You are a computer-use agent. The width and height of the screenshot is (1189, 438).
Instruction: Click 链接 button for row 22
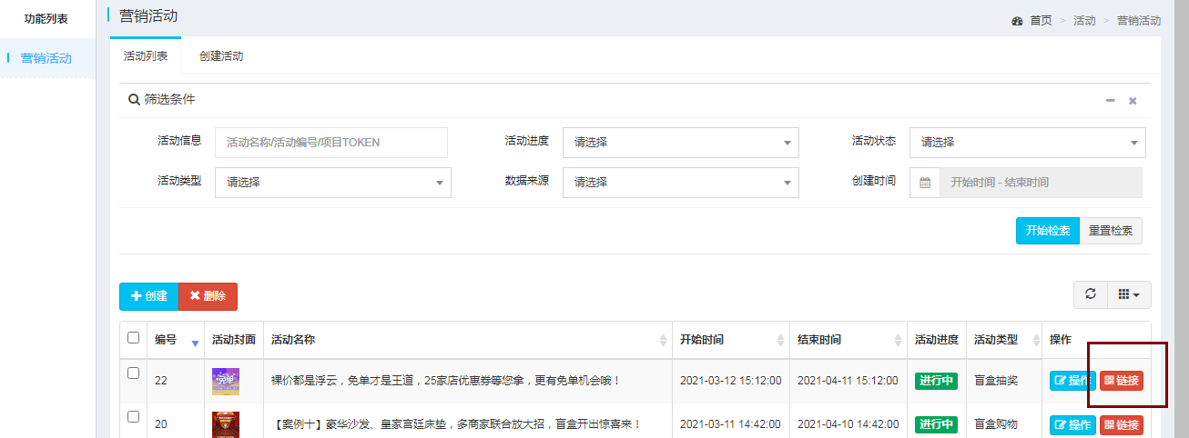click(1122, 381)
